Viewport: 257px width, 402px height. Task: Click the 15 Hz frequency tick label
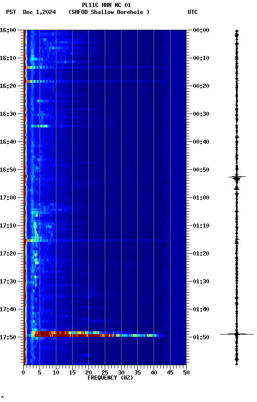tap(72, 373)
